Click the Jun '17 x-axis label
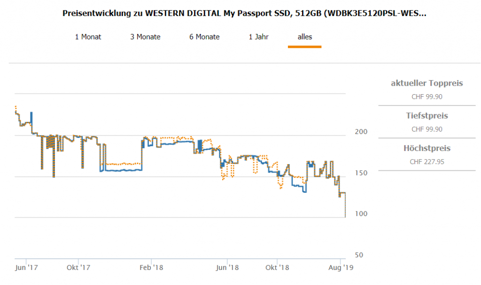 [x=27, y=267]
